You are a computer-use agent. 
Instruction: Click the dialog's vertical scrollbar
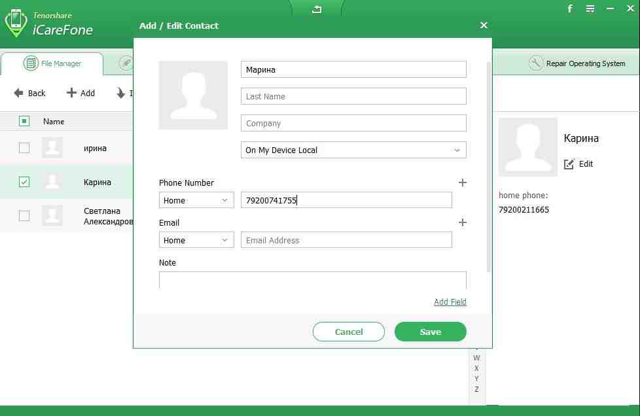[489, 166]
